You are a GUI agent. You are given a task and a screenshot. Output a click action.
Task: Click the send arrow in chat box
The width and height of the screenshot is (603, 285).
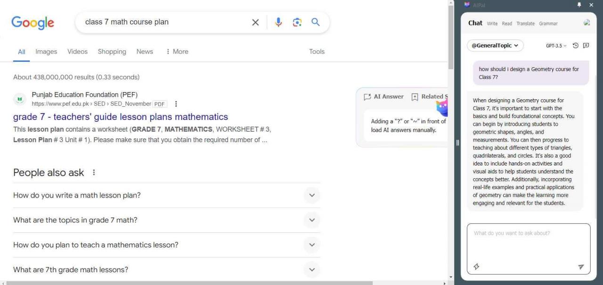(x=581, y=267)
